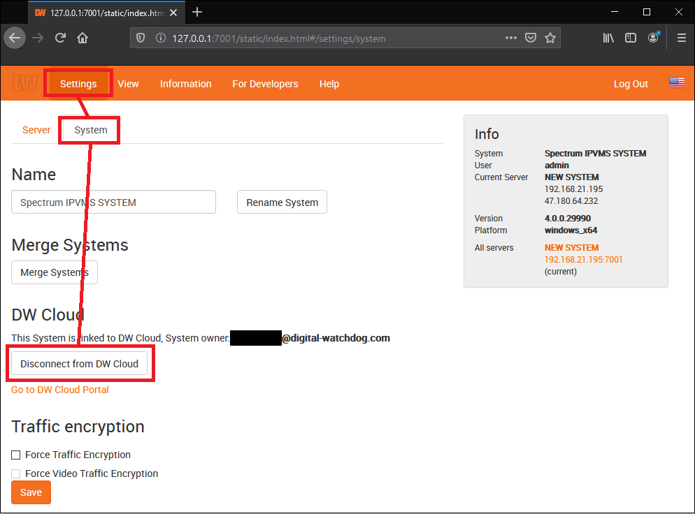Click the @digital-watchdog.com owner email
The height and width of the screenshot is (514, 695).
coord(336,338)
